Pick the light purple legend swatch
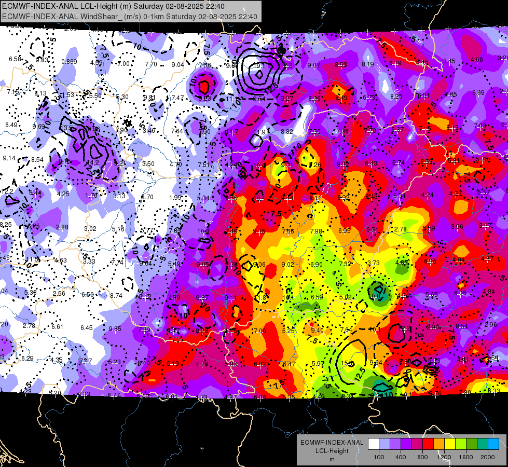 [x=395, y=444]
